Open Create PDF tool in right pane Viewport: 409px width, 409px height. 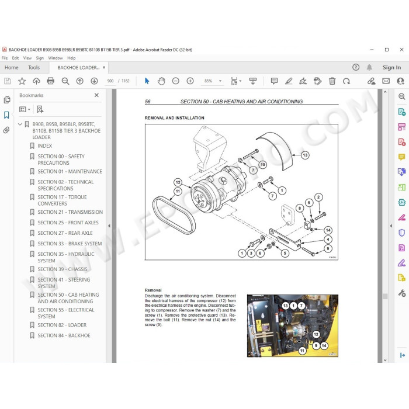coord(401,142)
